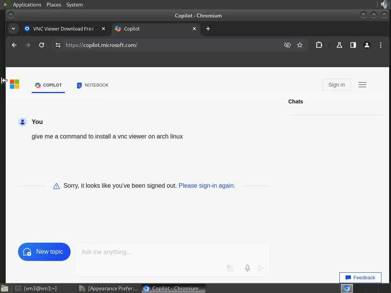Activate the microphone voice input icon
The image size is (391, 293).
247,268
